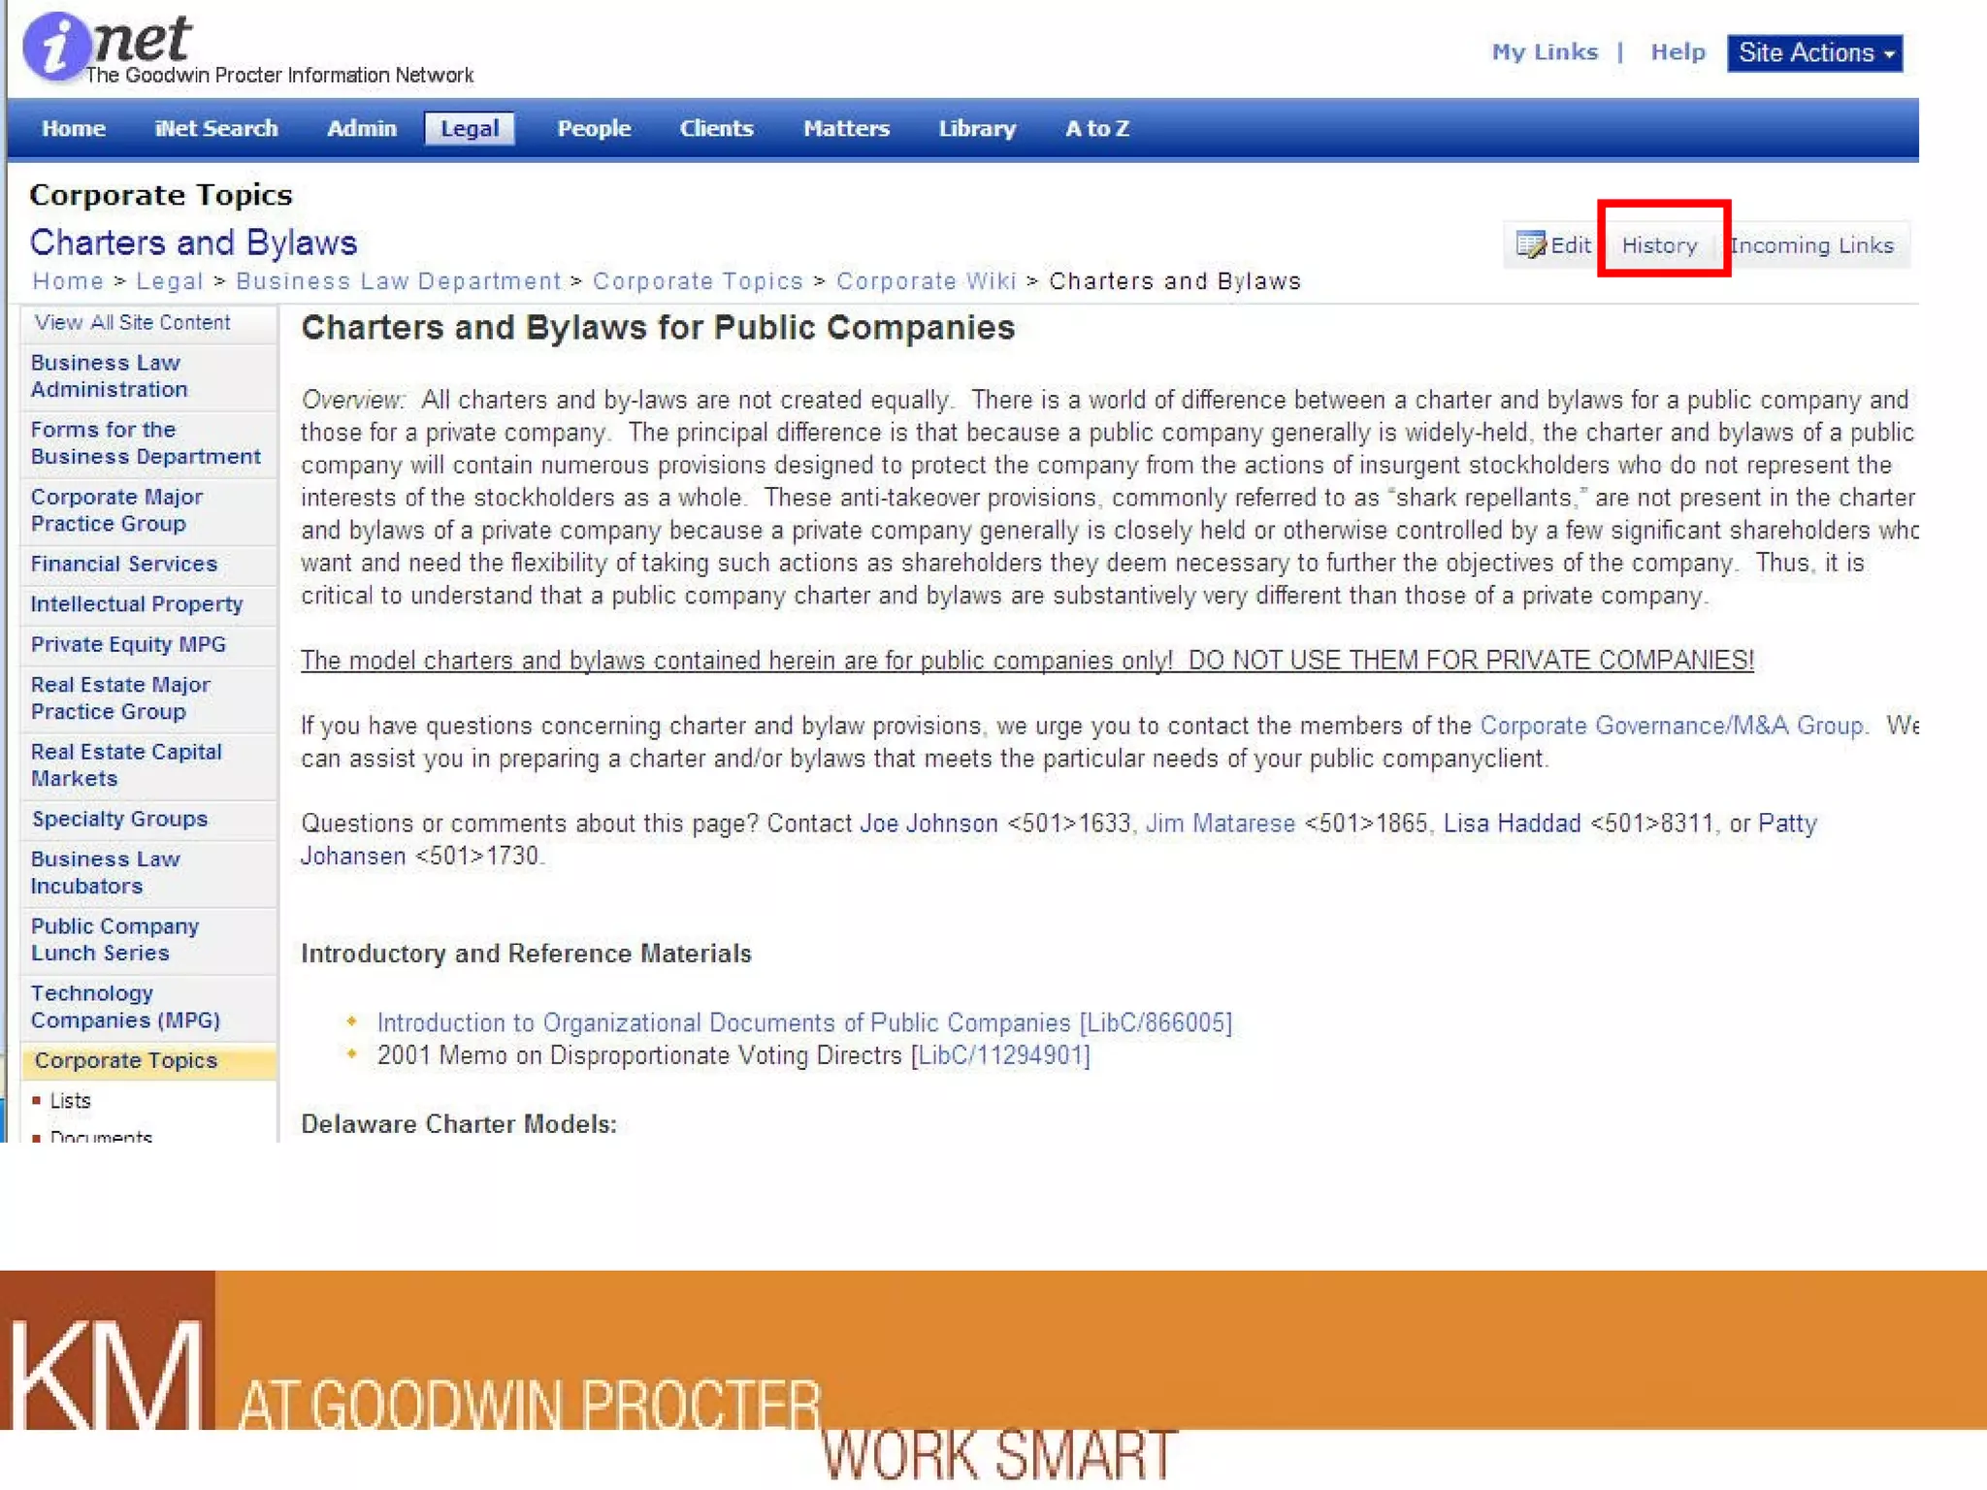Open the Lists sidebar item

pyautogui.click(x=70, y=1101)
